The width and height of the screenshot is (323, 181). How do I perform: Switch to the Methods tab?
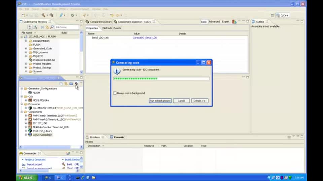pos(107,28)
